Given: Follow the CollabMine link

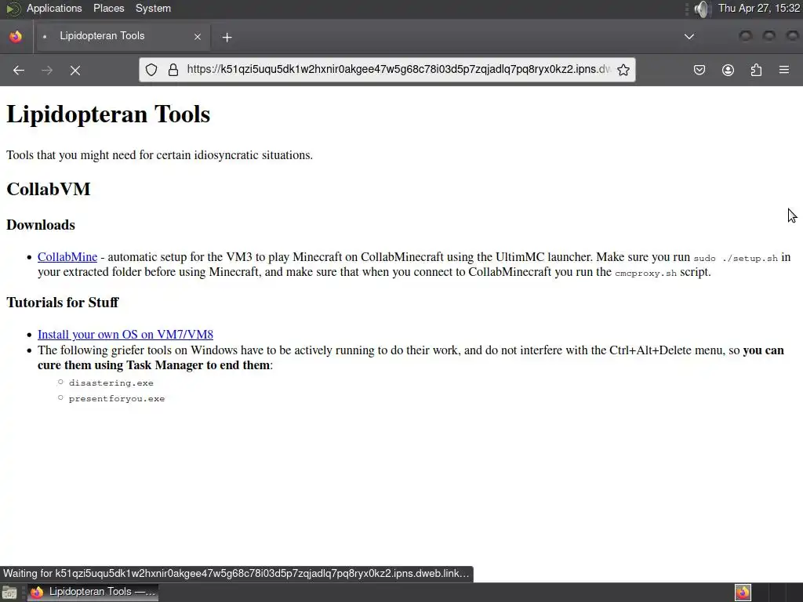Looking at the screenshot, I should point(67,257).
